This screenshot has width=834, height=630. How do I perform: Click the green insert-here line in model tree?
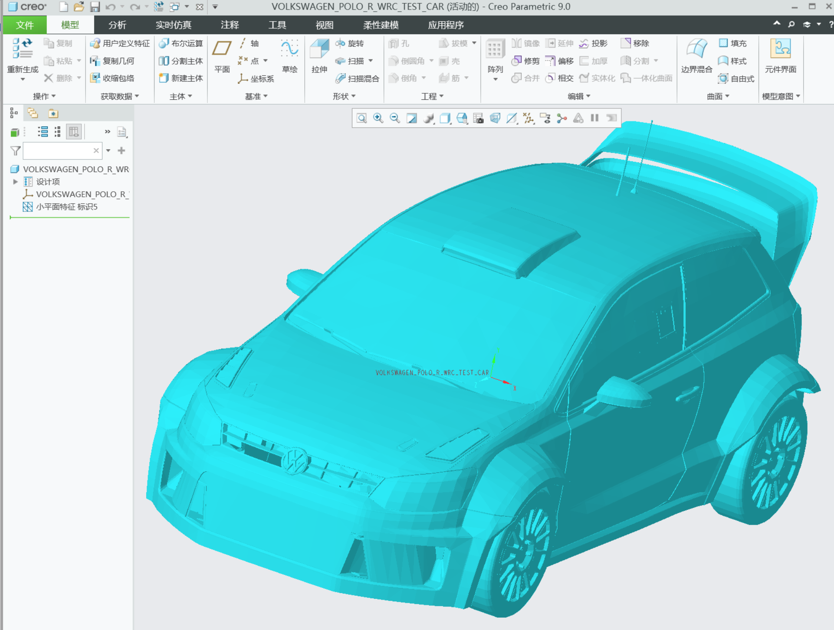click(70, 217)
